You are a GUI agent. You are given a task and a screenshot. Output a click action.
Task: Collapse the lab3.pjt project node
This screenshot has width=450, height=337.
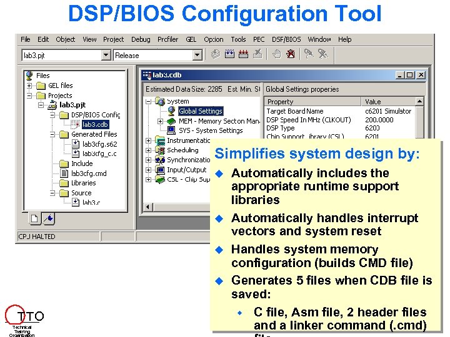[x=41, y=105]
